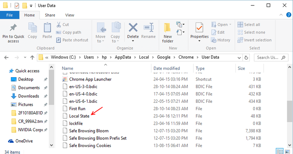Open Documents in the navigation pane

[29, 87]
